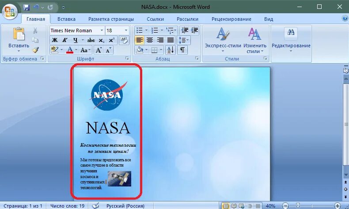
Task: Open font color dropdown arrow
Action: click(x=76, y=50)
